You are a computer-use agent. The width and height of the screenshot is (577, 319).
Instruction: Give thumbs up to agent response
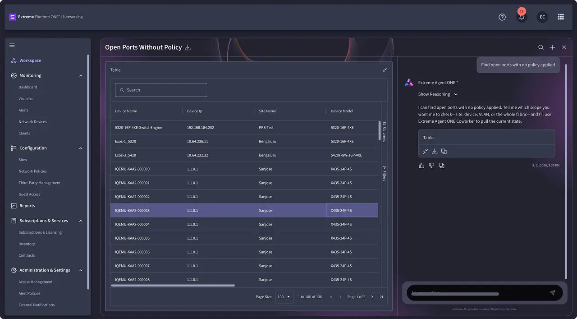click(421, 166)
